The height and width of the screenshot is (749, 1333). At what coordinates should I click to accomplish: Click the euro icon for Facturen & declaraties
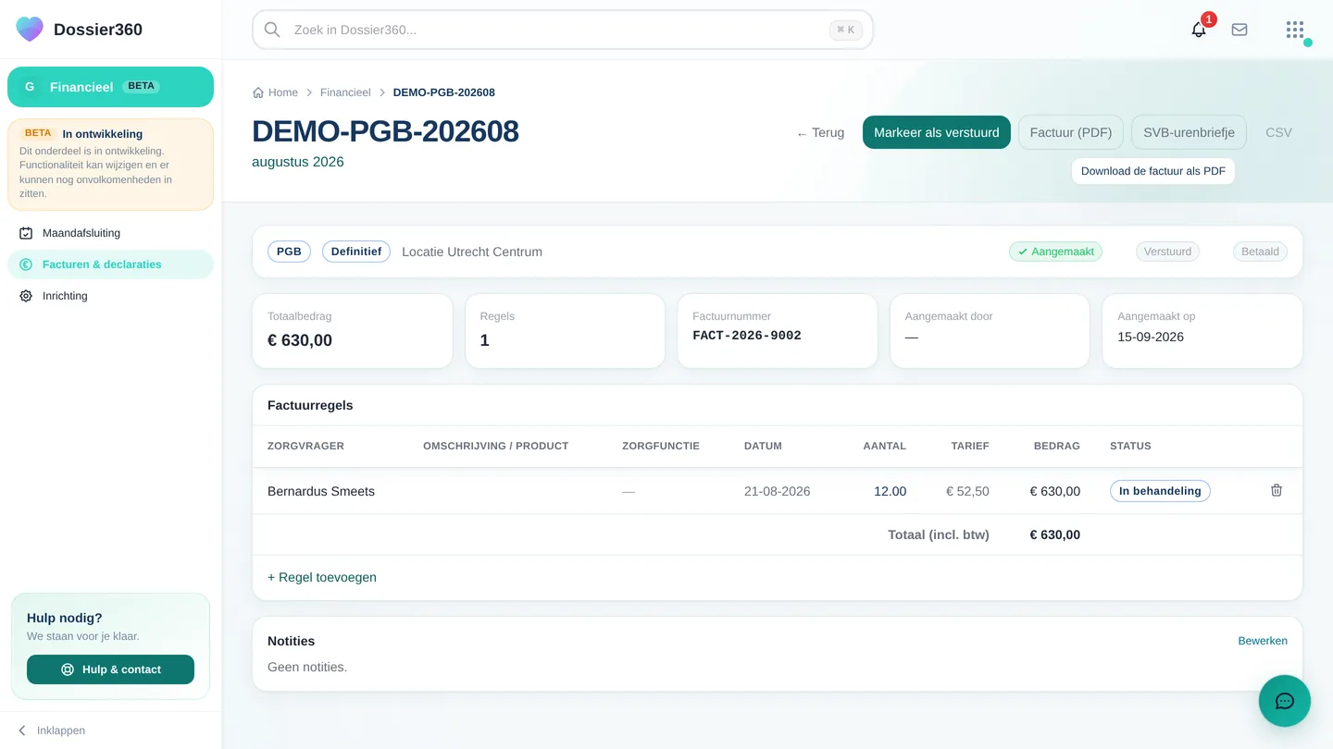click(x=26, y=264)
